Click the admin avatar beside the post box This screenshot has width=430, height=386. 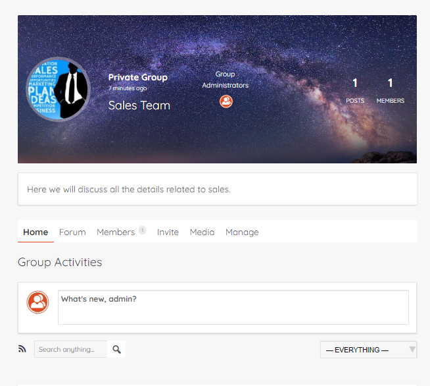coord(37,302)
